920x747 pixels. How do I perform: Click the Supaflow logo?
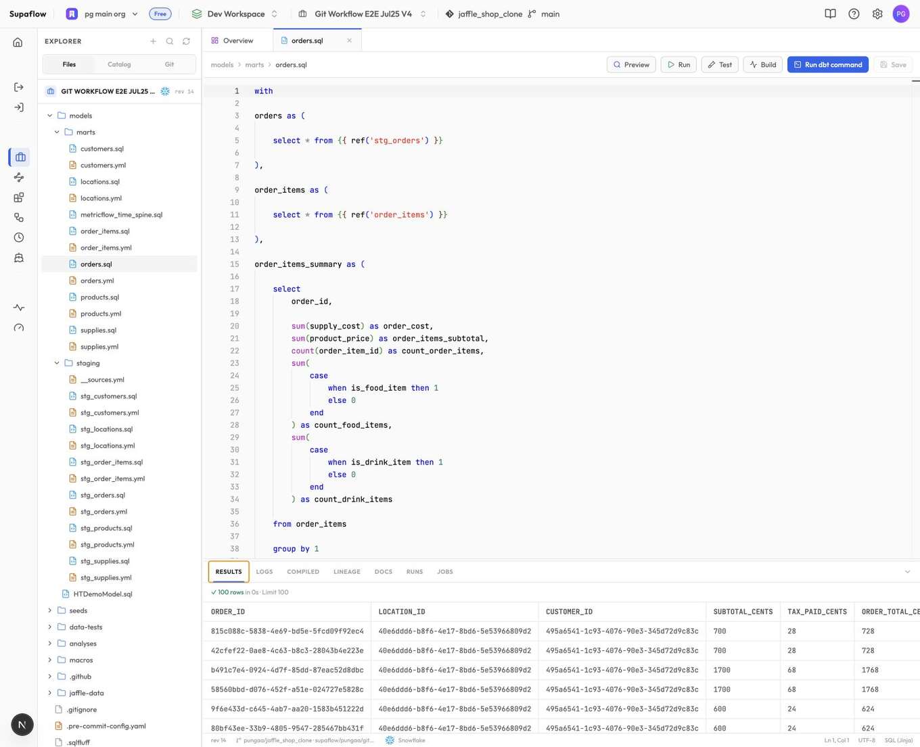[28, 14]
